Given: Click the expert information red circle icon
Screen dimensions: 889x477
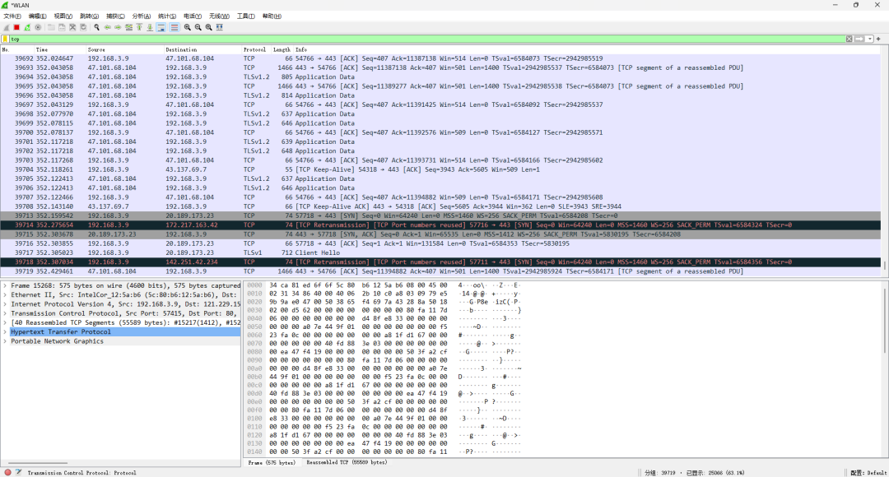Looking at the screenshot, I should point(7,472).
